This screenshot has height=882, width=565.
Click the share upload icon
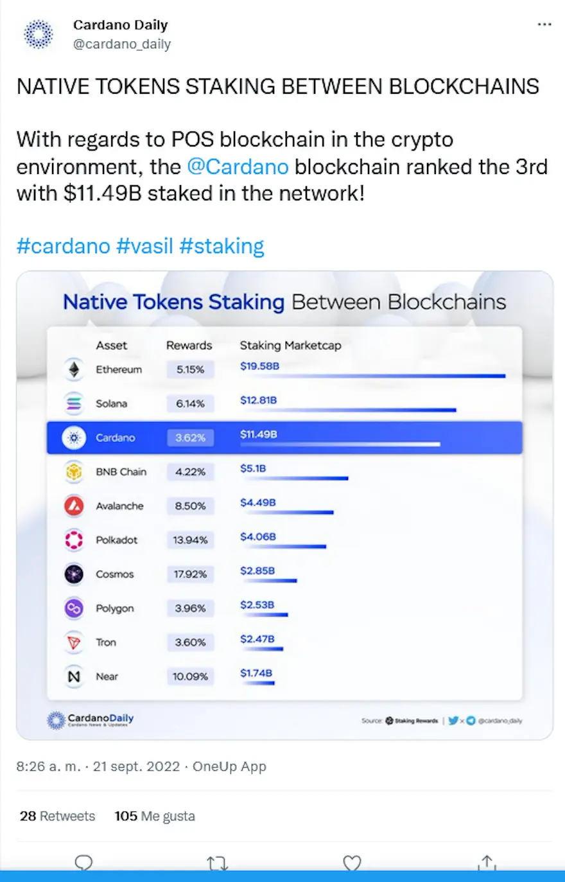(487, 863)
